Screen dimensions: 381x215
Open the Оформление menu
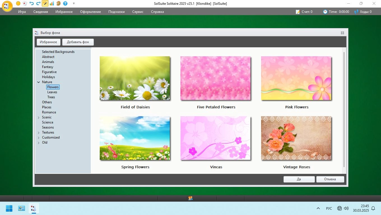tap(90, 12)
